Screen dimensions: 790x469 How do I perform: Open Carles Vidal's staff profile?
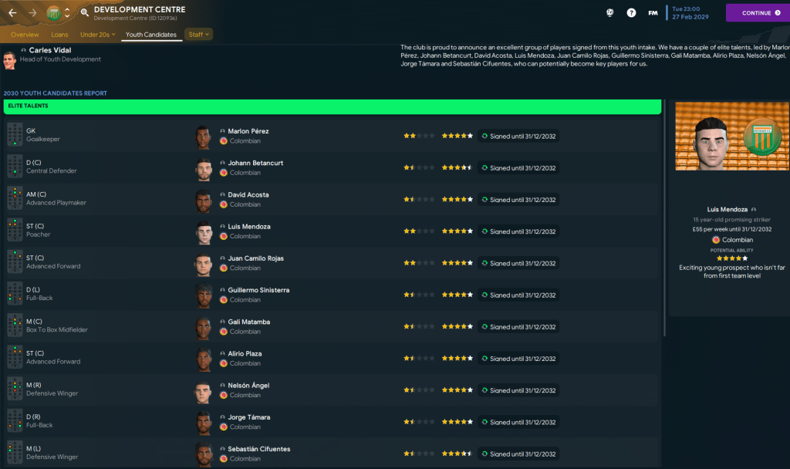tap(50, 50)
